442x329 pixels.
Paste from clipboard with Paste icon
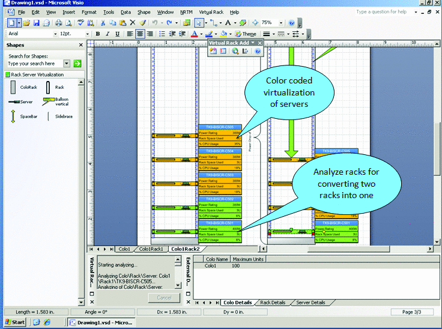click(x=123, y=23)
